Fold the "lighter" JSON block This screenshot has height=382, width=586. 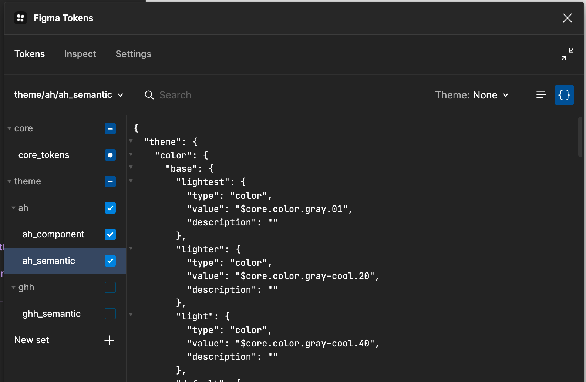click(131, 248)
